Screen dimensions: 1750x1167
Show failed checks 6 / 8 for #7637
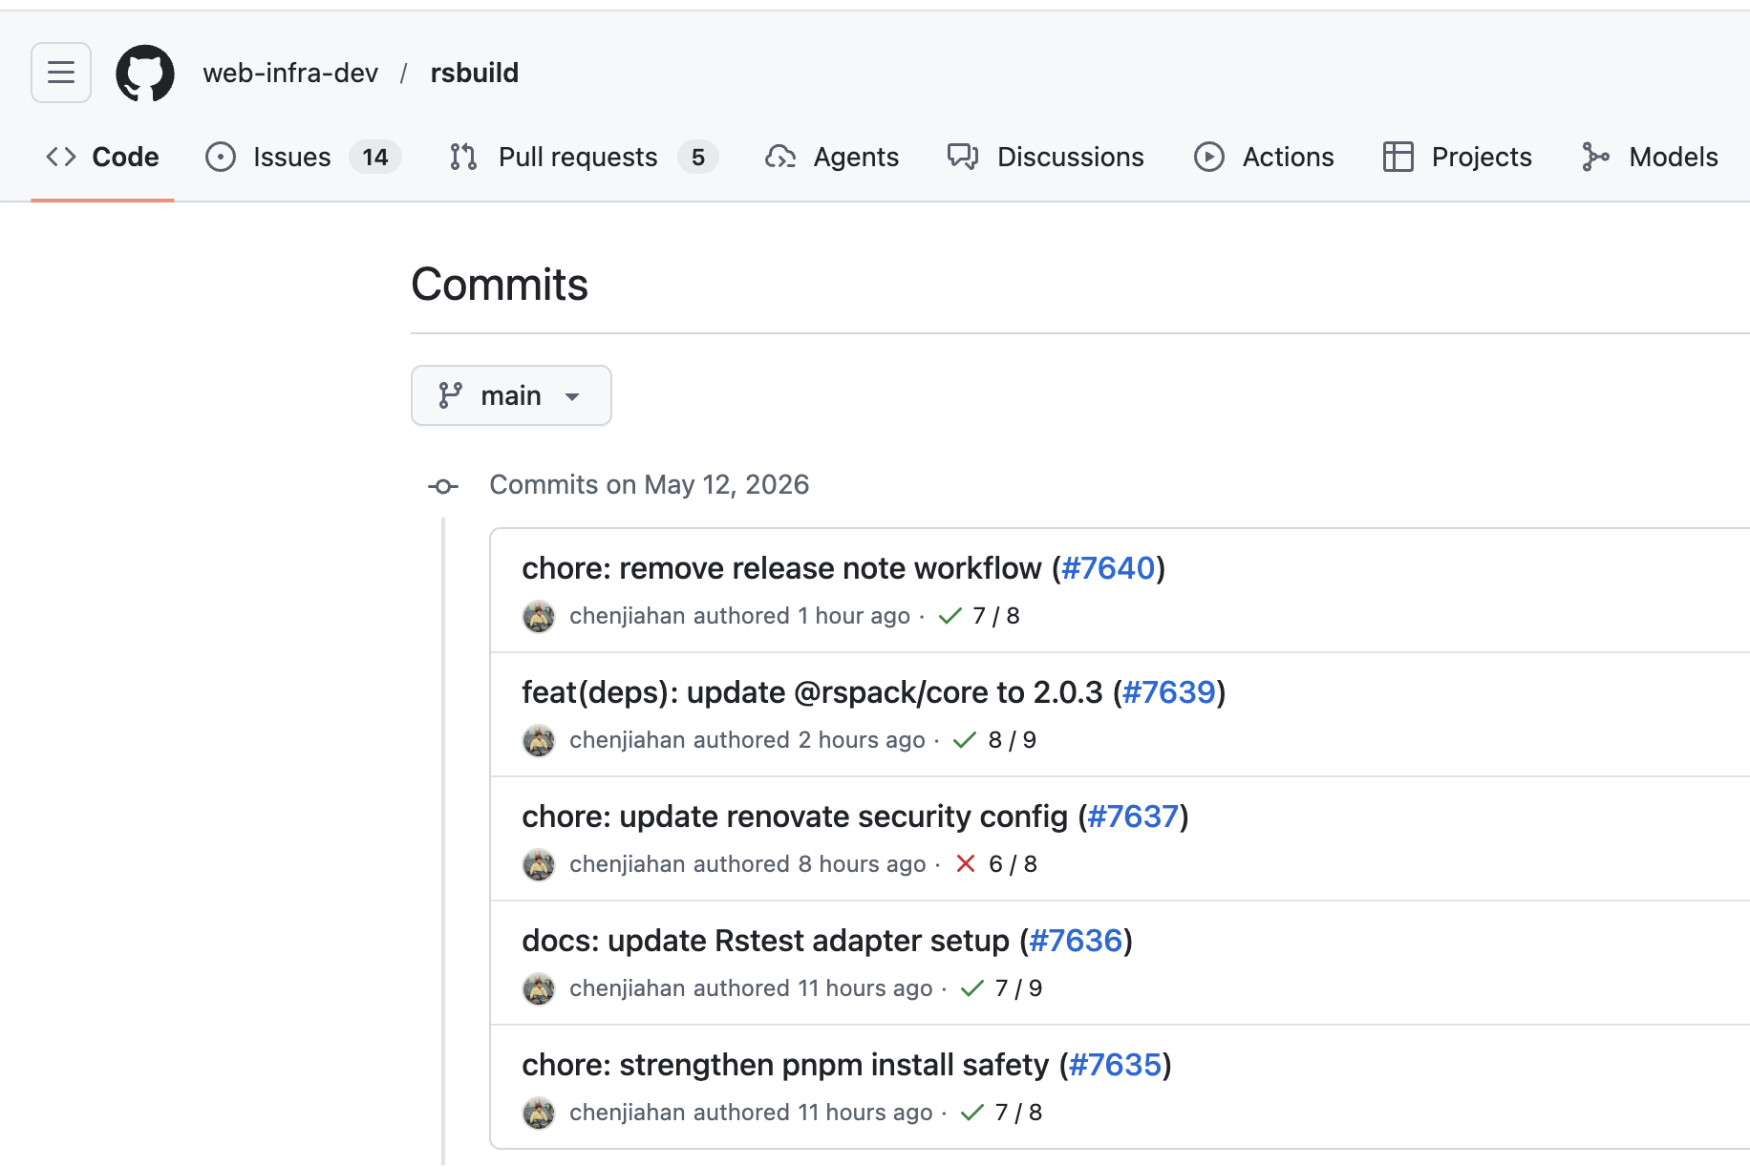[x=995, y=864]
